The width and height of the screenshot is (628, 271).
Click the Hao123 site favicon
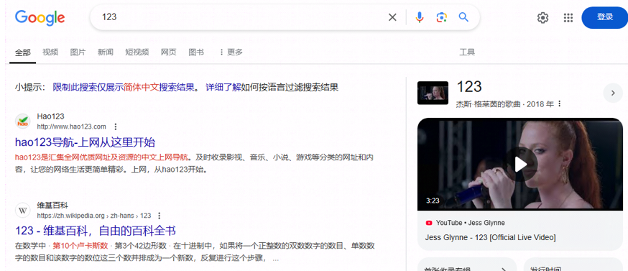tap(23, 121)
